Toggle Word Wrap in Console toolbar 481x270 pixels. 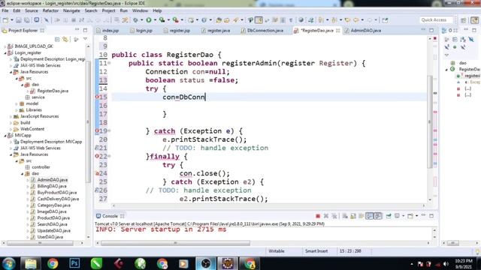362,216
